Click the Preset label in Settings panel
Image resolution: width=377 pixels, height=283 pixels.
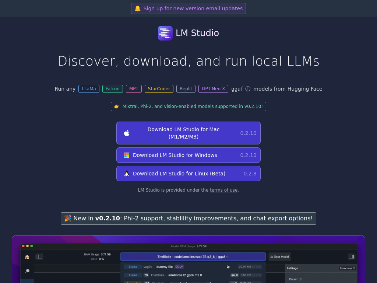point(293,279)
